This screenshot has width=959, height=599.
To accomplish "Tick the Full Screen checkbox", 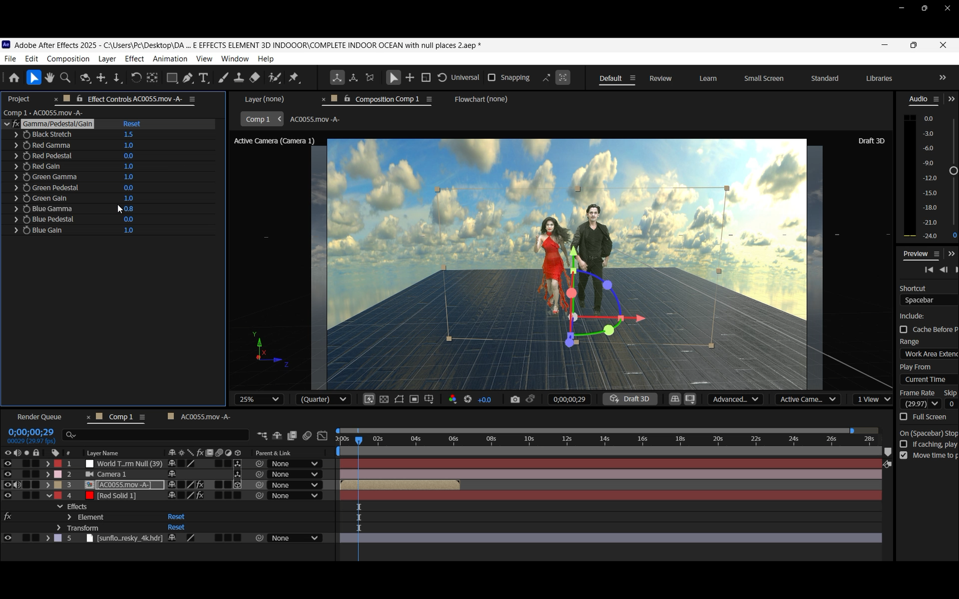I will pyautogui.click(x=904, y=417).
